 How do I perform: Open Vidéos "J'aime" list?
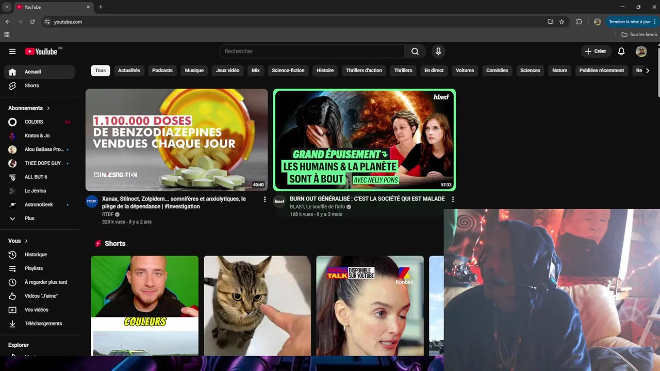coord(39,296)
